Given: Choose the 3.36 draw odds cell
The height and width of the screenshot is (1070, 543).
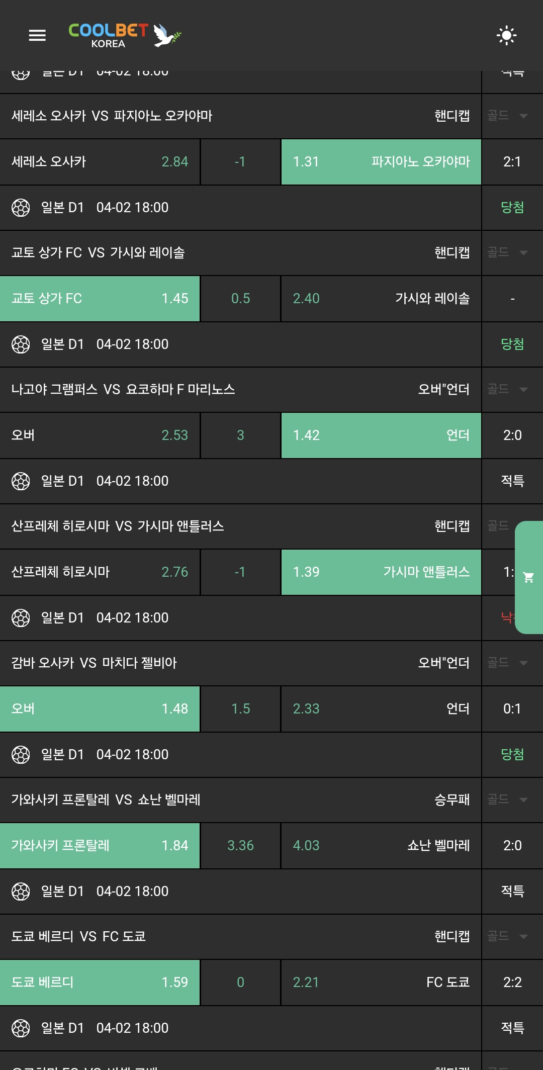Looking at the screenshot, I should click(240, 846).
